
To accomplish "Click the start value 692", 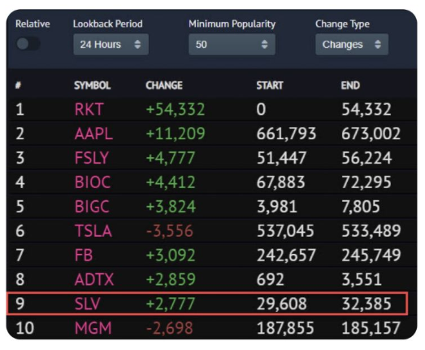I will tap(271, 279).
